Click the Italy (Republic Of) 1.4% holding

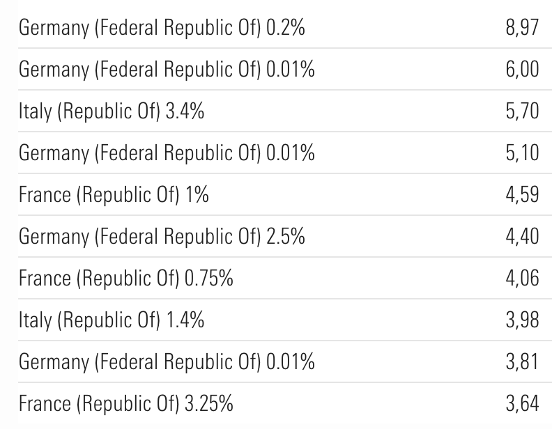pos(112,320)
